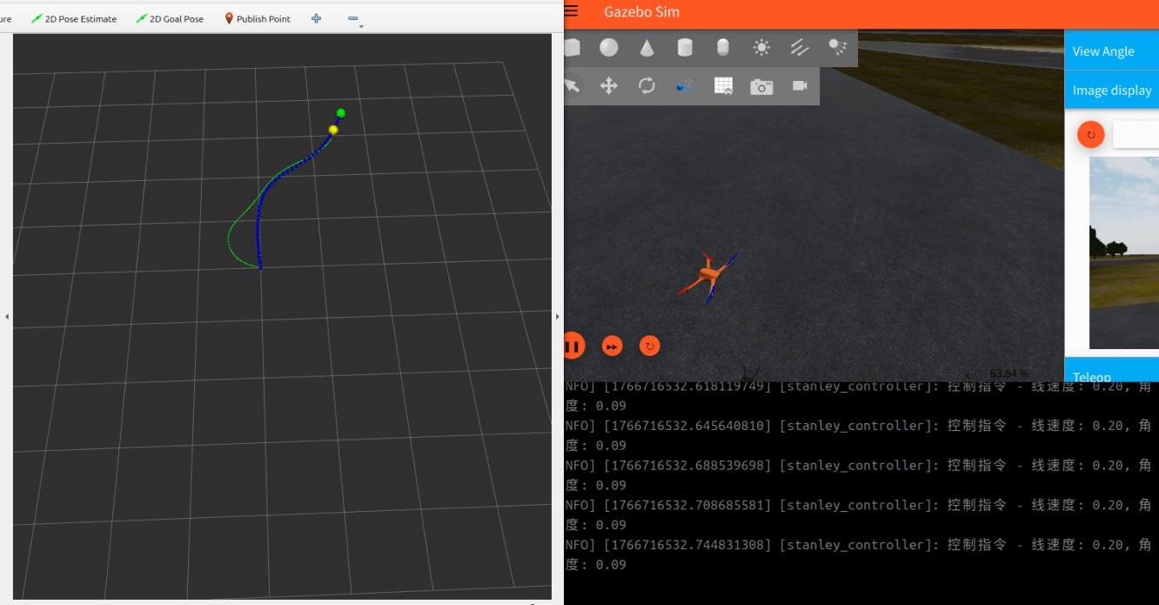
Task: Insert a sphere shape in Gazebo
Action: tap(609, 48)
